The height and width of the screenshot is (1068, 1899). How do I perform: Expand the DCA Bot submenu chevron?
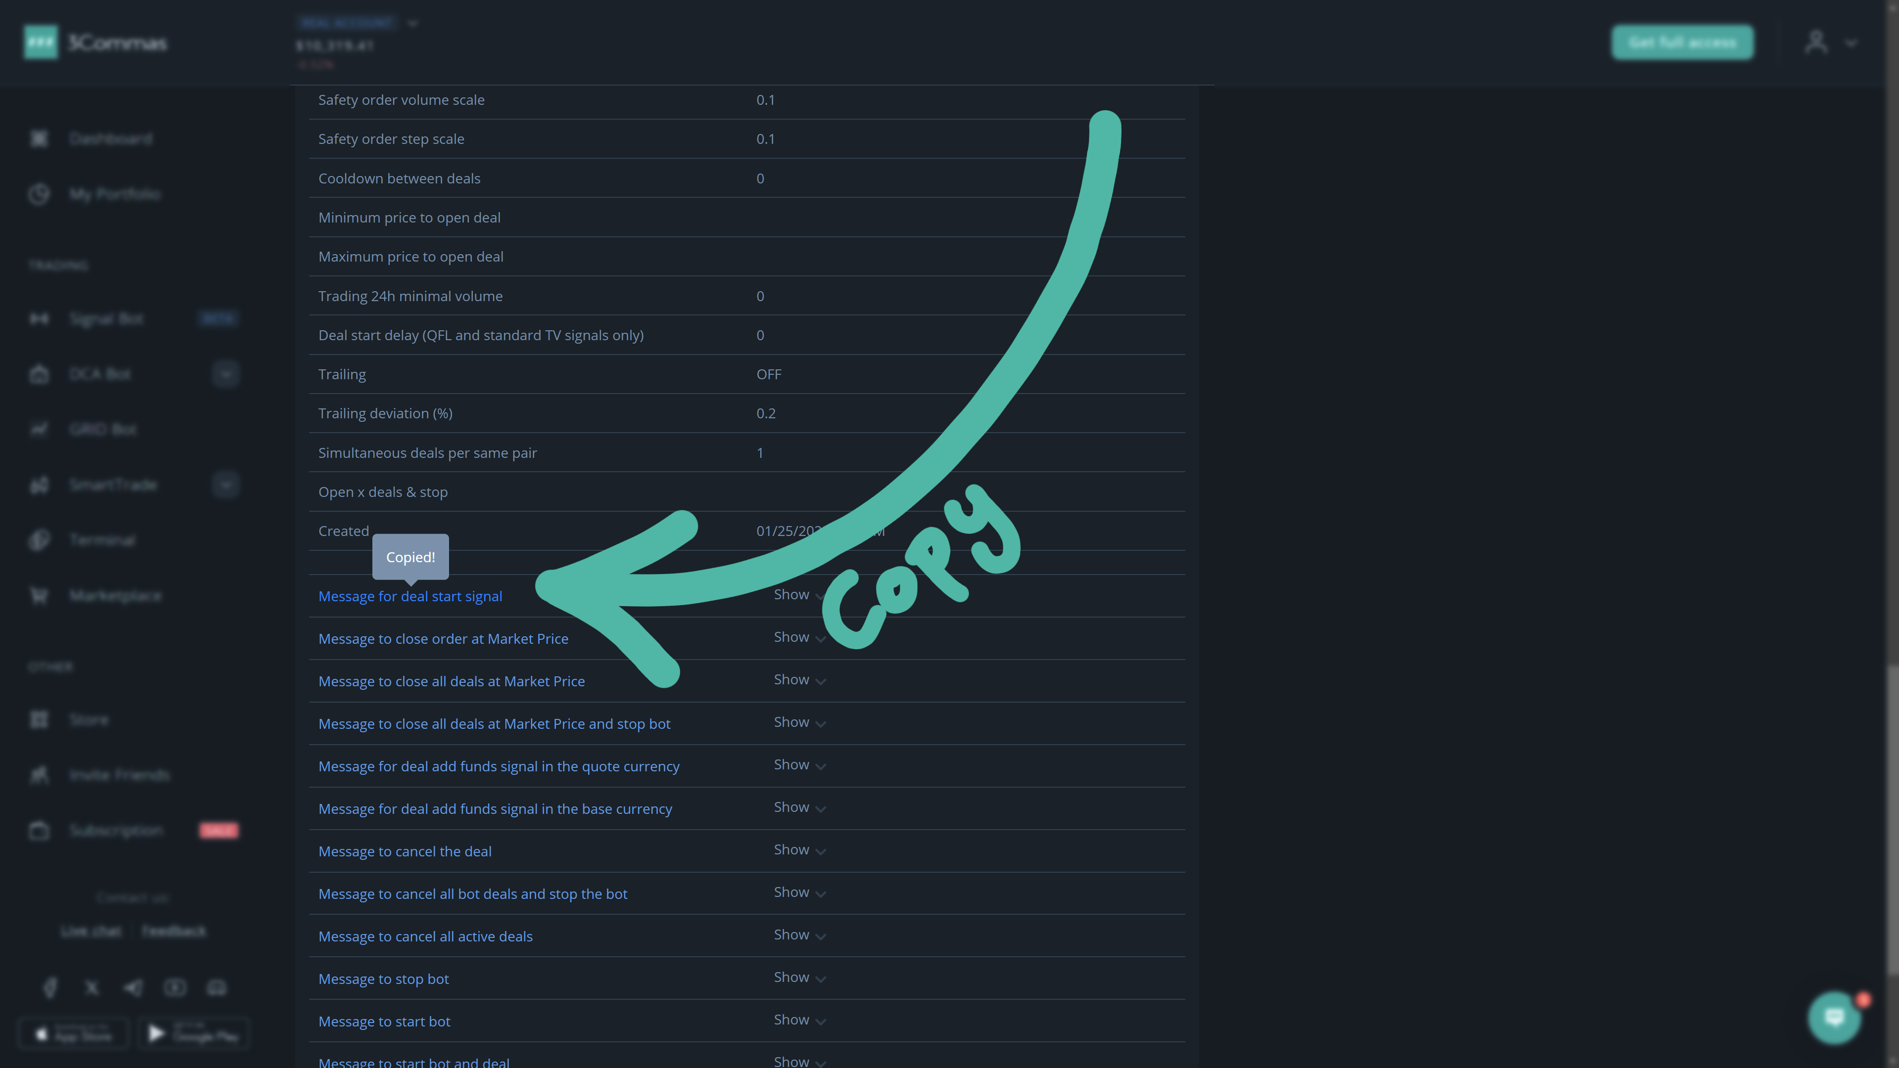[226, 374]
